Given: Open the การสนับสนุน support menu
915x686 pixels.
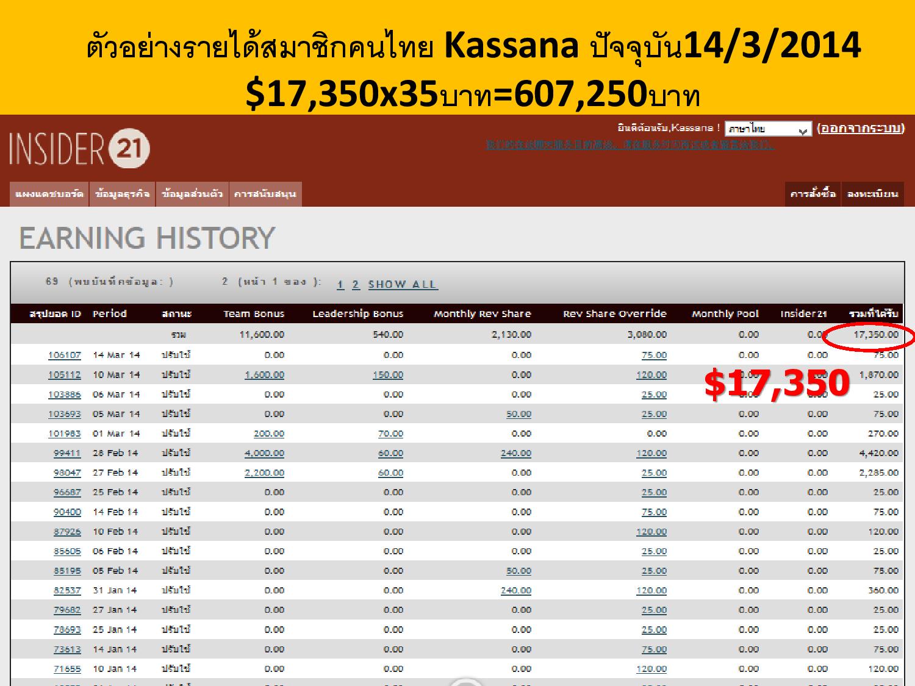Looking at the screenshot, I should point(265,194).
